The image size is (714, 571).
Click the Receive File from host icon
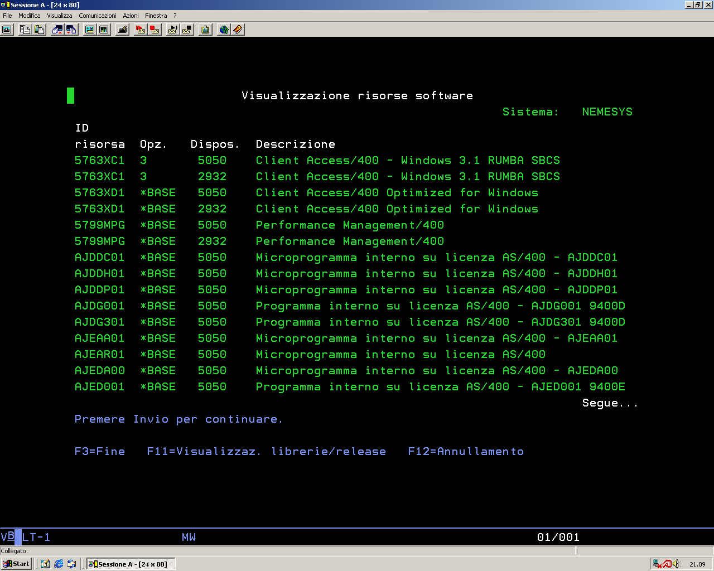[71, 30]
